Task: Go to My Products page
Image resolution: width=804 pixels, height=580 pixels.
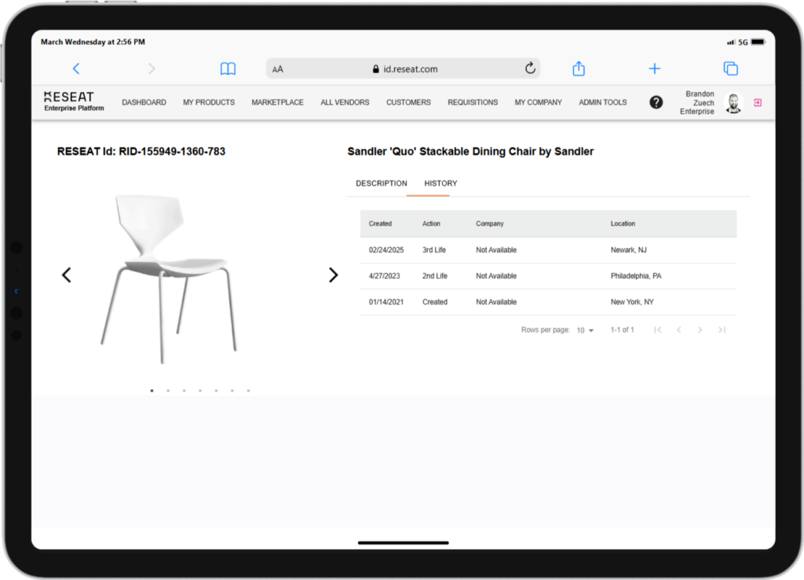Action: [209, 102]
